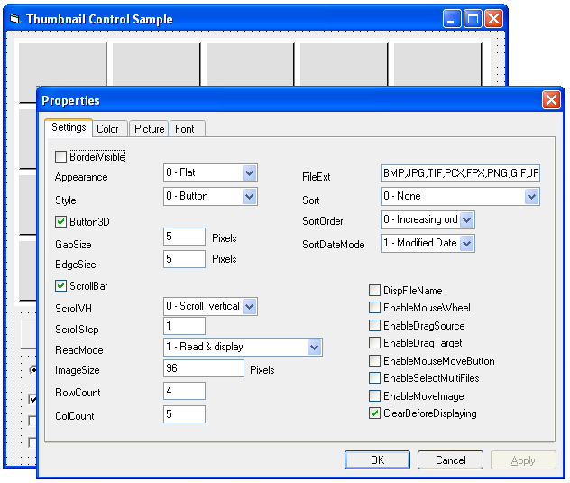Expand the Style combo box
The height and width of the screenshot is (483, 570).
[x=249, y=196]
